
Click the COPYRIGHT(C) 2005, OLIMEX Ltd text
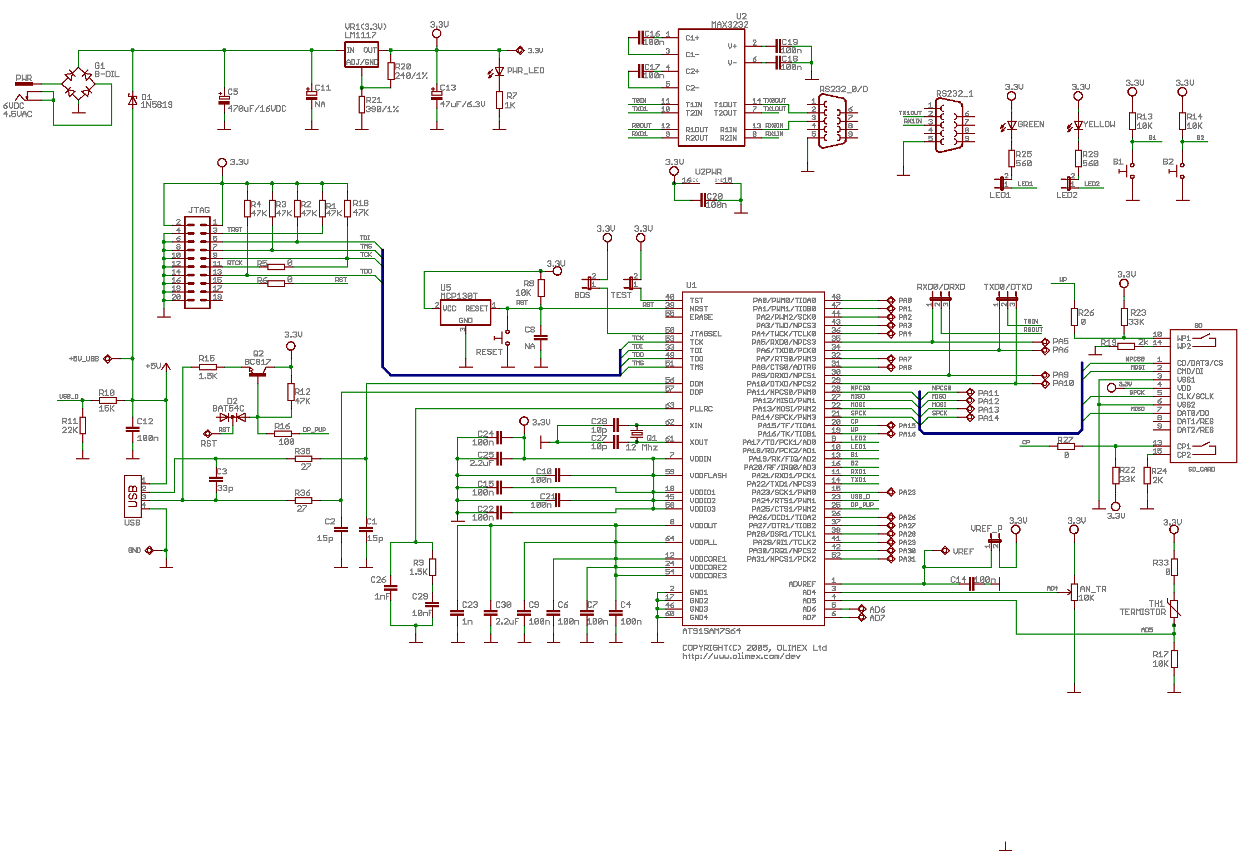pyautogui.click(x=754, y=648)
